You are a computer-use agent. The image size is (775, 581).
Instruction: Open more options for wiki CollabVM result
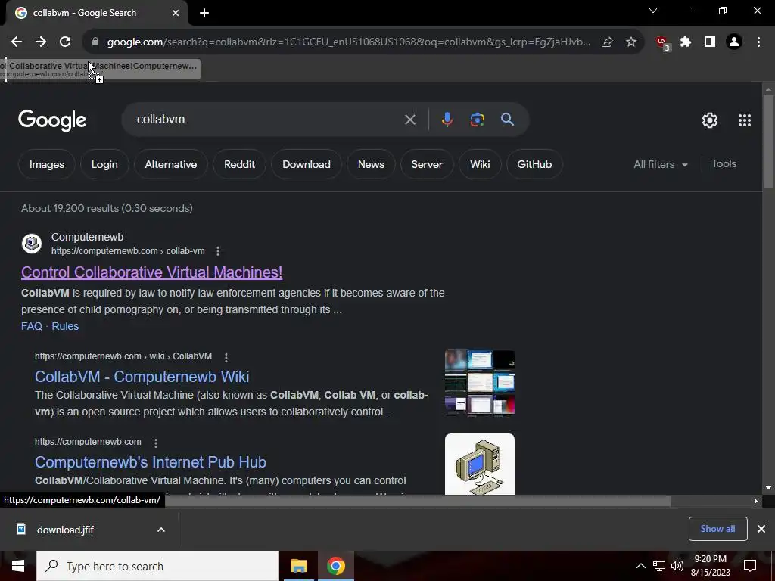click(226, 357)
